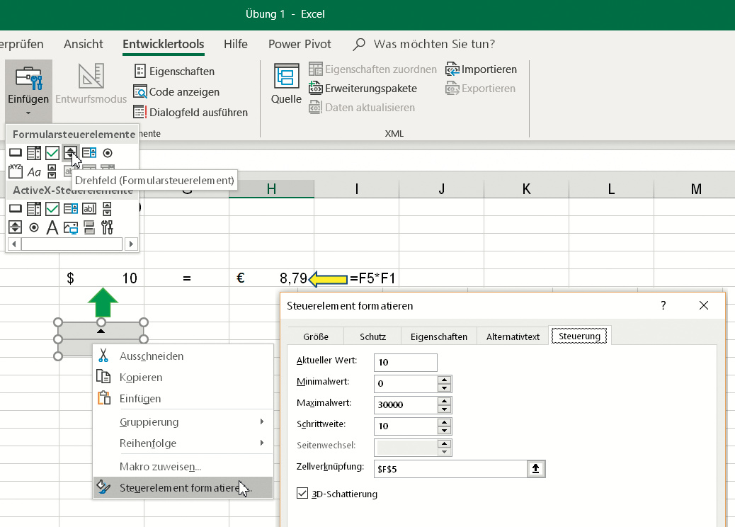Insert an ActiveX checkbox control
This screenshot has height=527, width=735.
tap(52, 209)
